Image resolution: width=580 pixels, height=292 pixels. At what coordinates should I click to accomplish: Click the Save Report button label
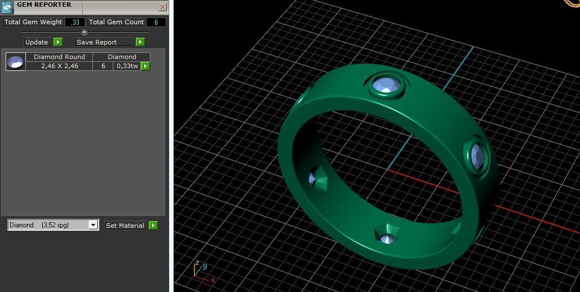click(x=105, y=42)
